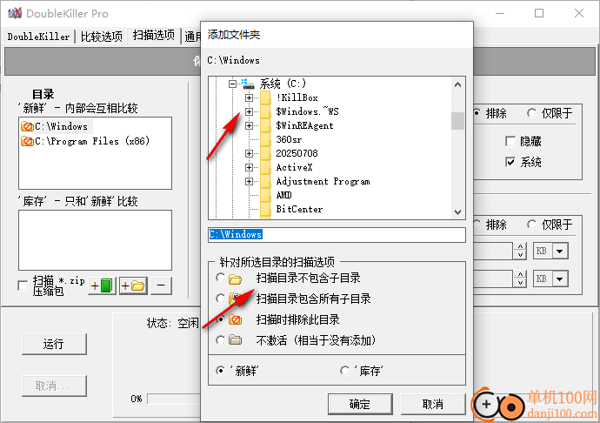Click the 360sr folder name in tree
Image resolution: width=600 pixels, height=423 pixels.
point(289,139)
